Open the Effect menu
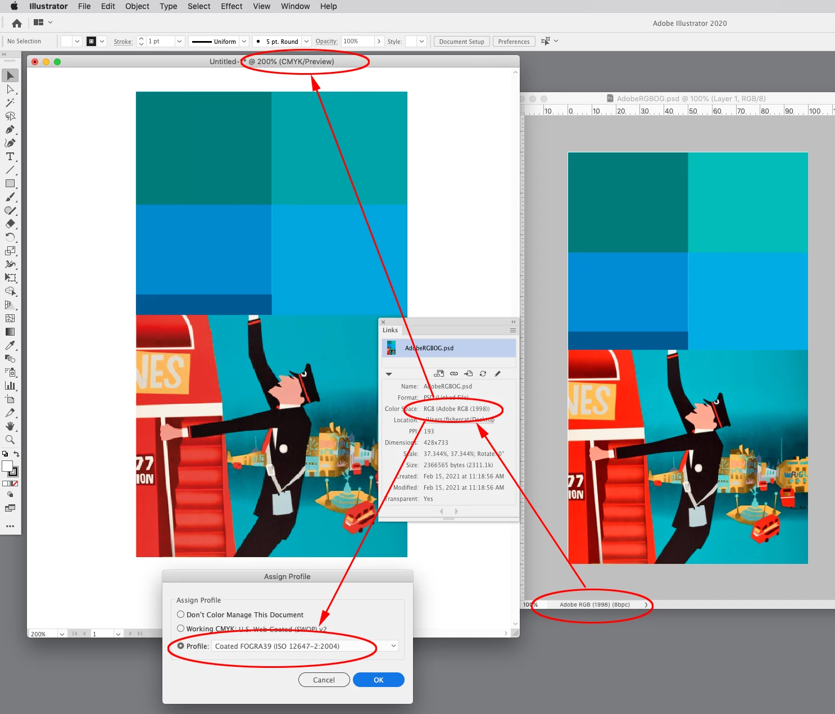 coord(232,6)
